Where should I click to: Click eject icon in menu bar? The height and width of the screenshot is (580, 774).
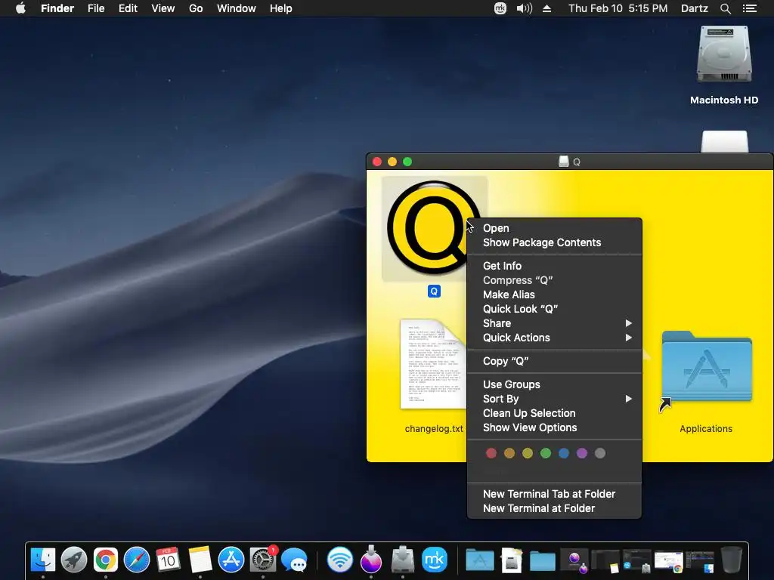[547, 8]
